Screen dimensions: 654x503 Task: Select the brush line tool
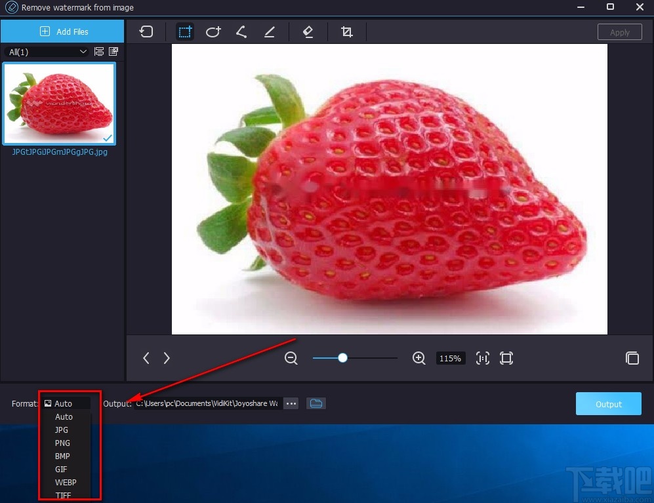[x=270, y=31]
